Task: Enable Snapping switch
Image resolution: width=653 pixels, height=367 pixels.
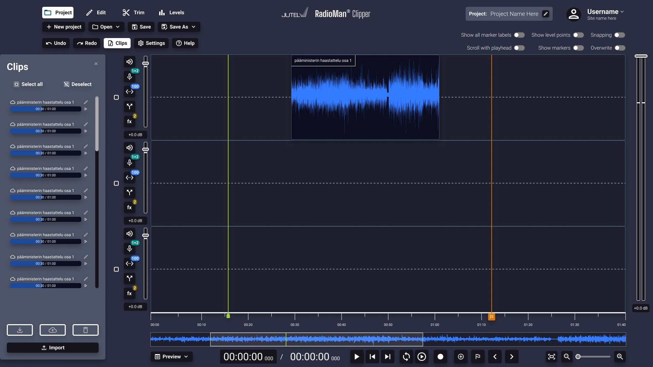Action: pos(620,35)
